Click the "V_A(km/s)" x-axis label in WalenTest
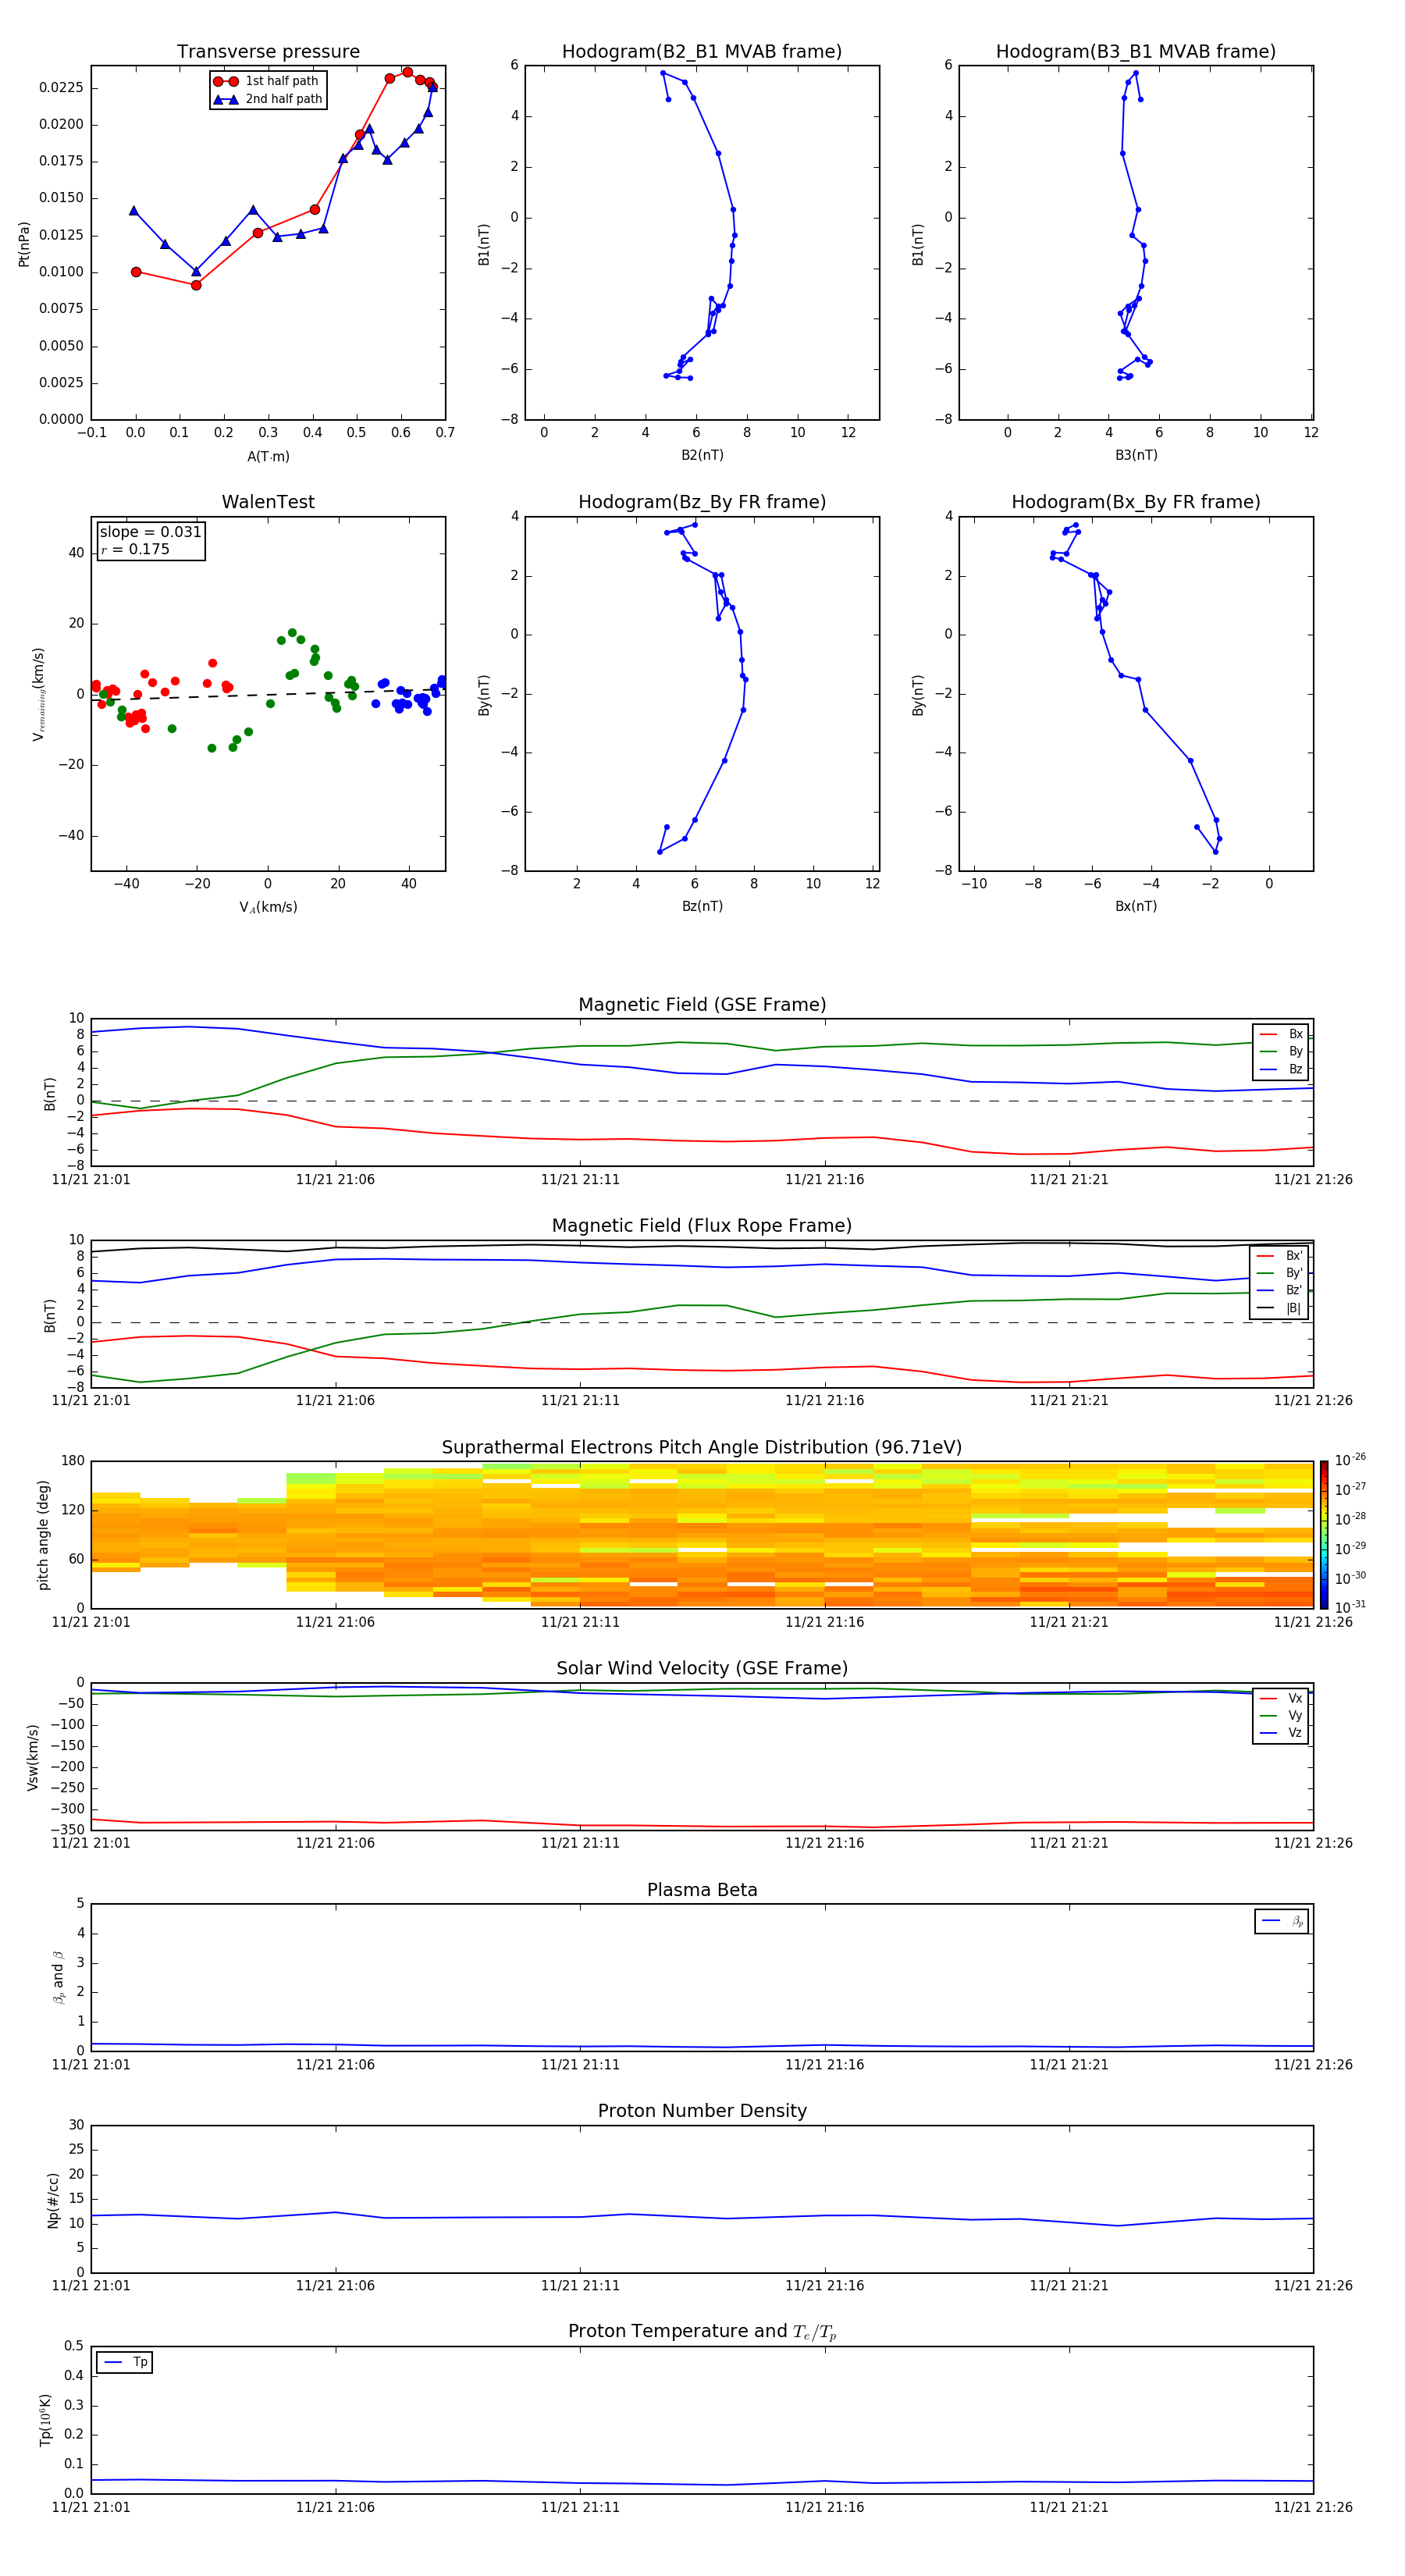The height and width of the screenshot is (2576, 1405). tap(268, 907)
